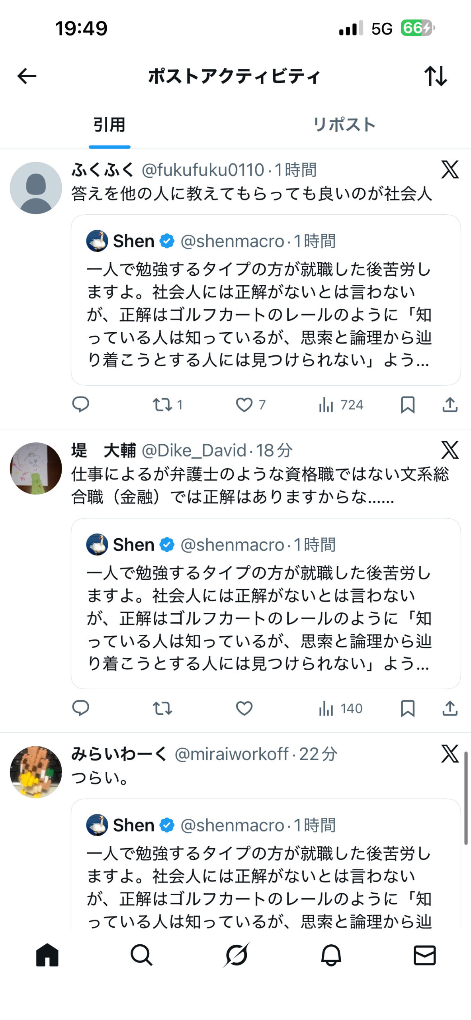Open Search from bottom navigation
471x1020 pixels.
pos(141,955)
